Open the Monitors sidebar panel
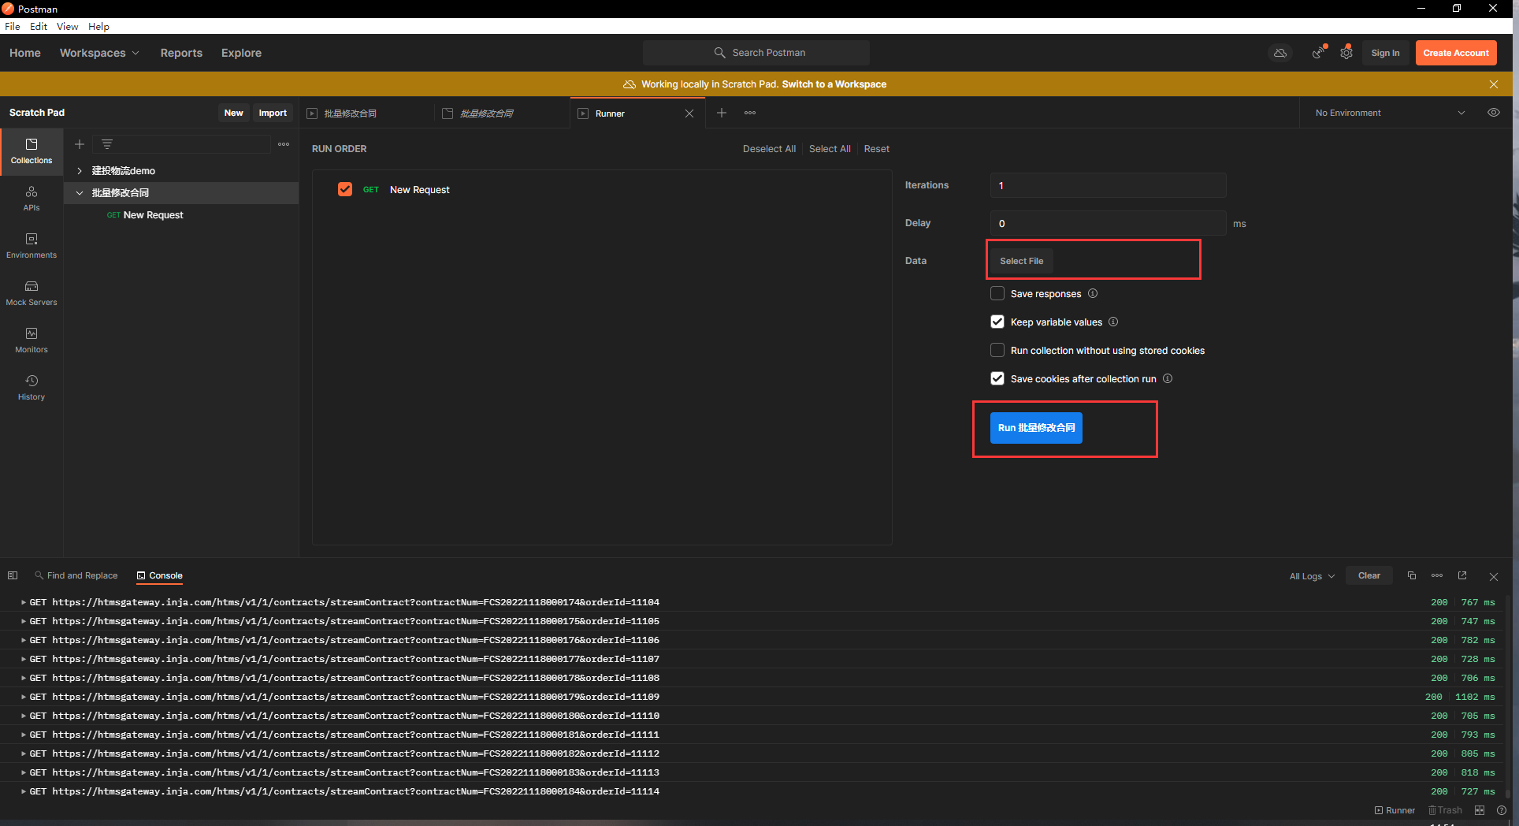 pos(32,340)
